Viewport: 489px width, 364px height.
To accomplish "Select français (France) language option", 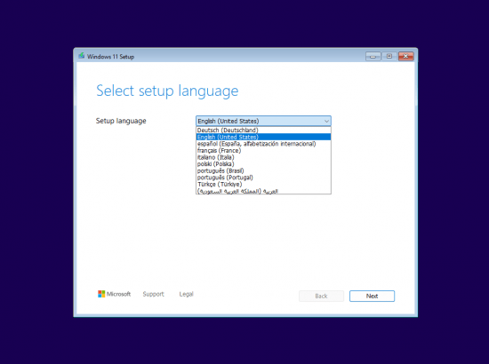I will pyautogui.click(x=263, y=151).
